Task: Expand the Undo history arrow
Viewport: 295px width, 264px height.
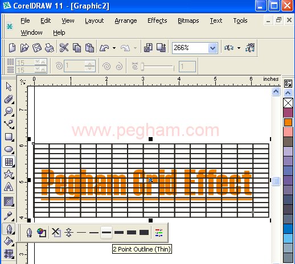Action: 114,48
